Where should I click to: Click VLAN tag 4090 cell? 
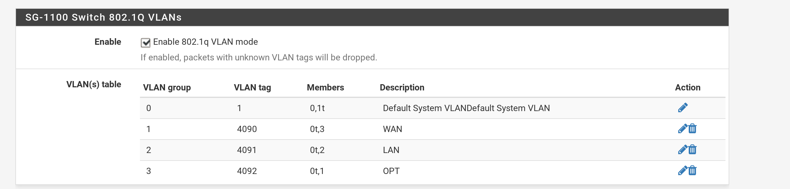point(247,129)
